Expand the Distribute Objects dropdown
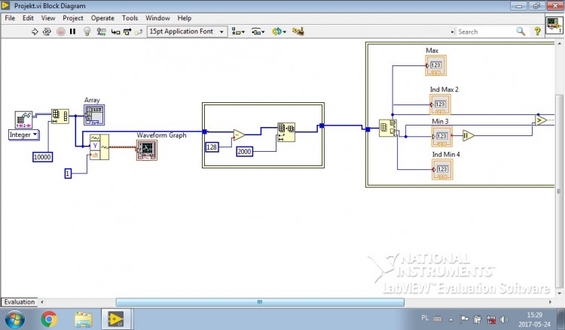Screen dimensions: 565x330 (x=258, y=32)
